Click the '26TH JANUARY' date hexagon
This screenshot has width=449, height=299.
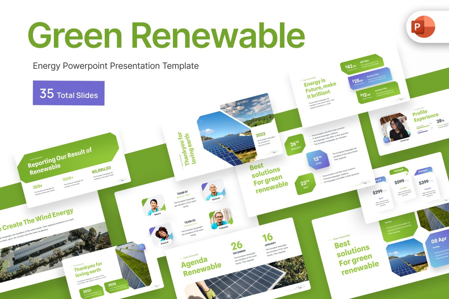click(x=295, y=146)
